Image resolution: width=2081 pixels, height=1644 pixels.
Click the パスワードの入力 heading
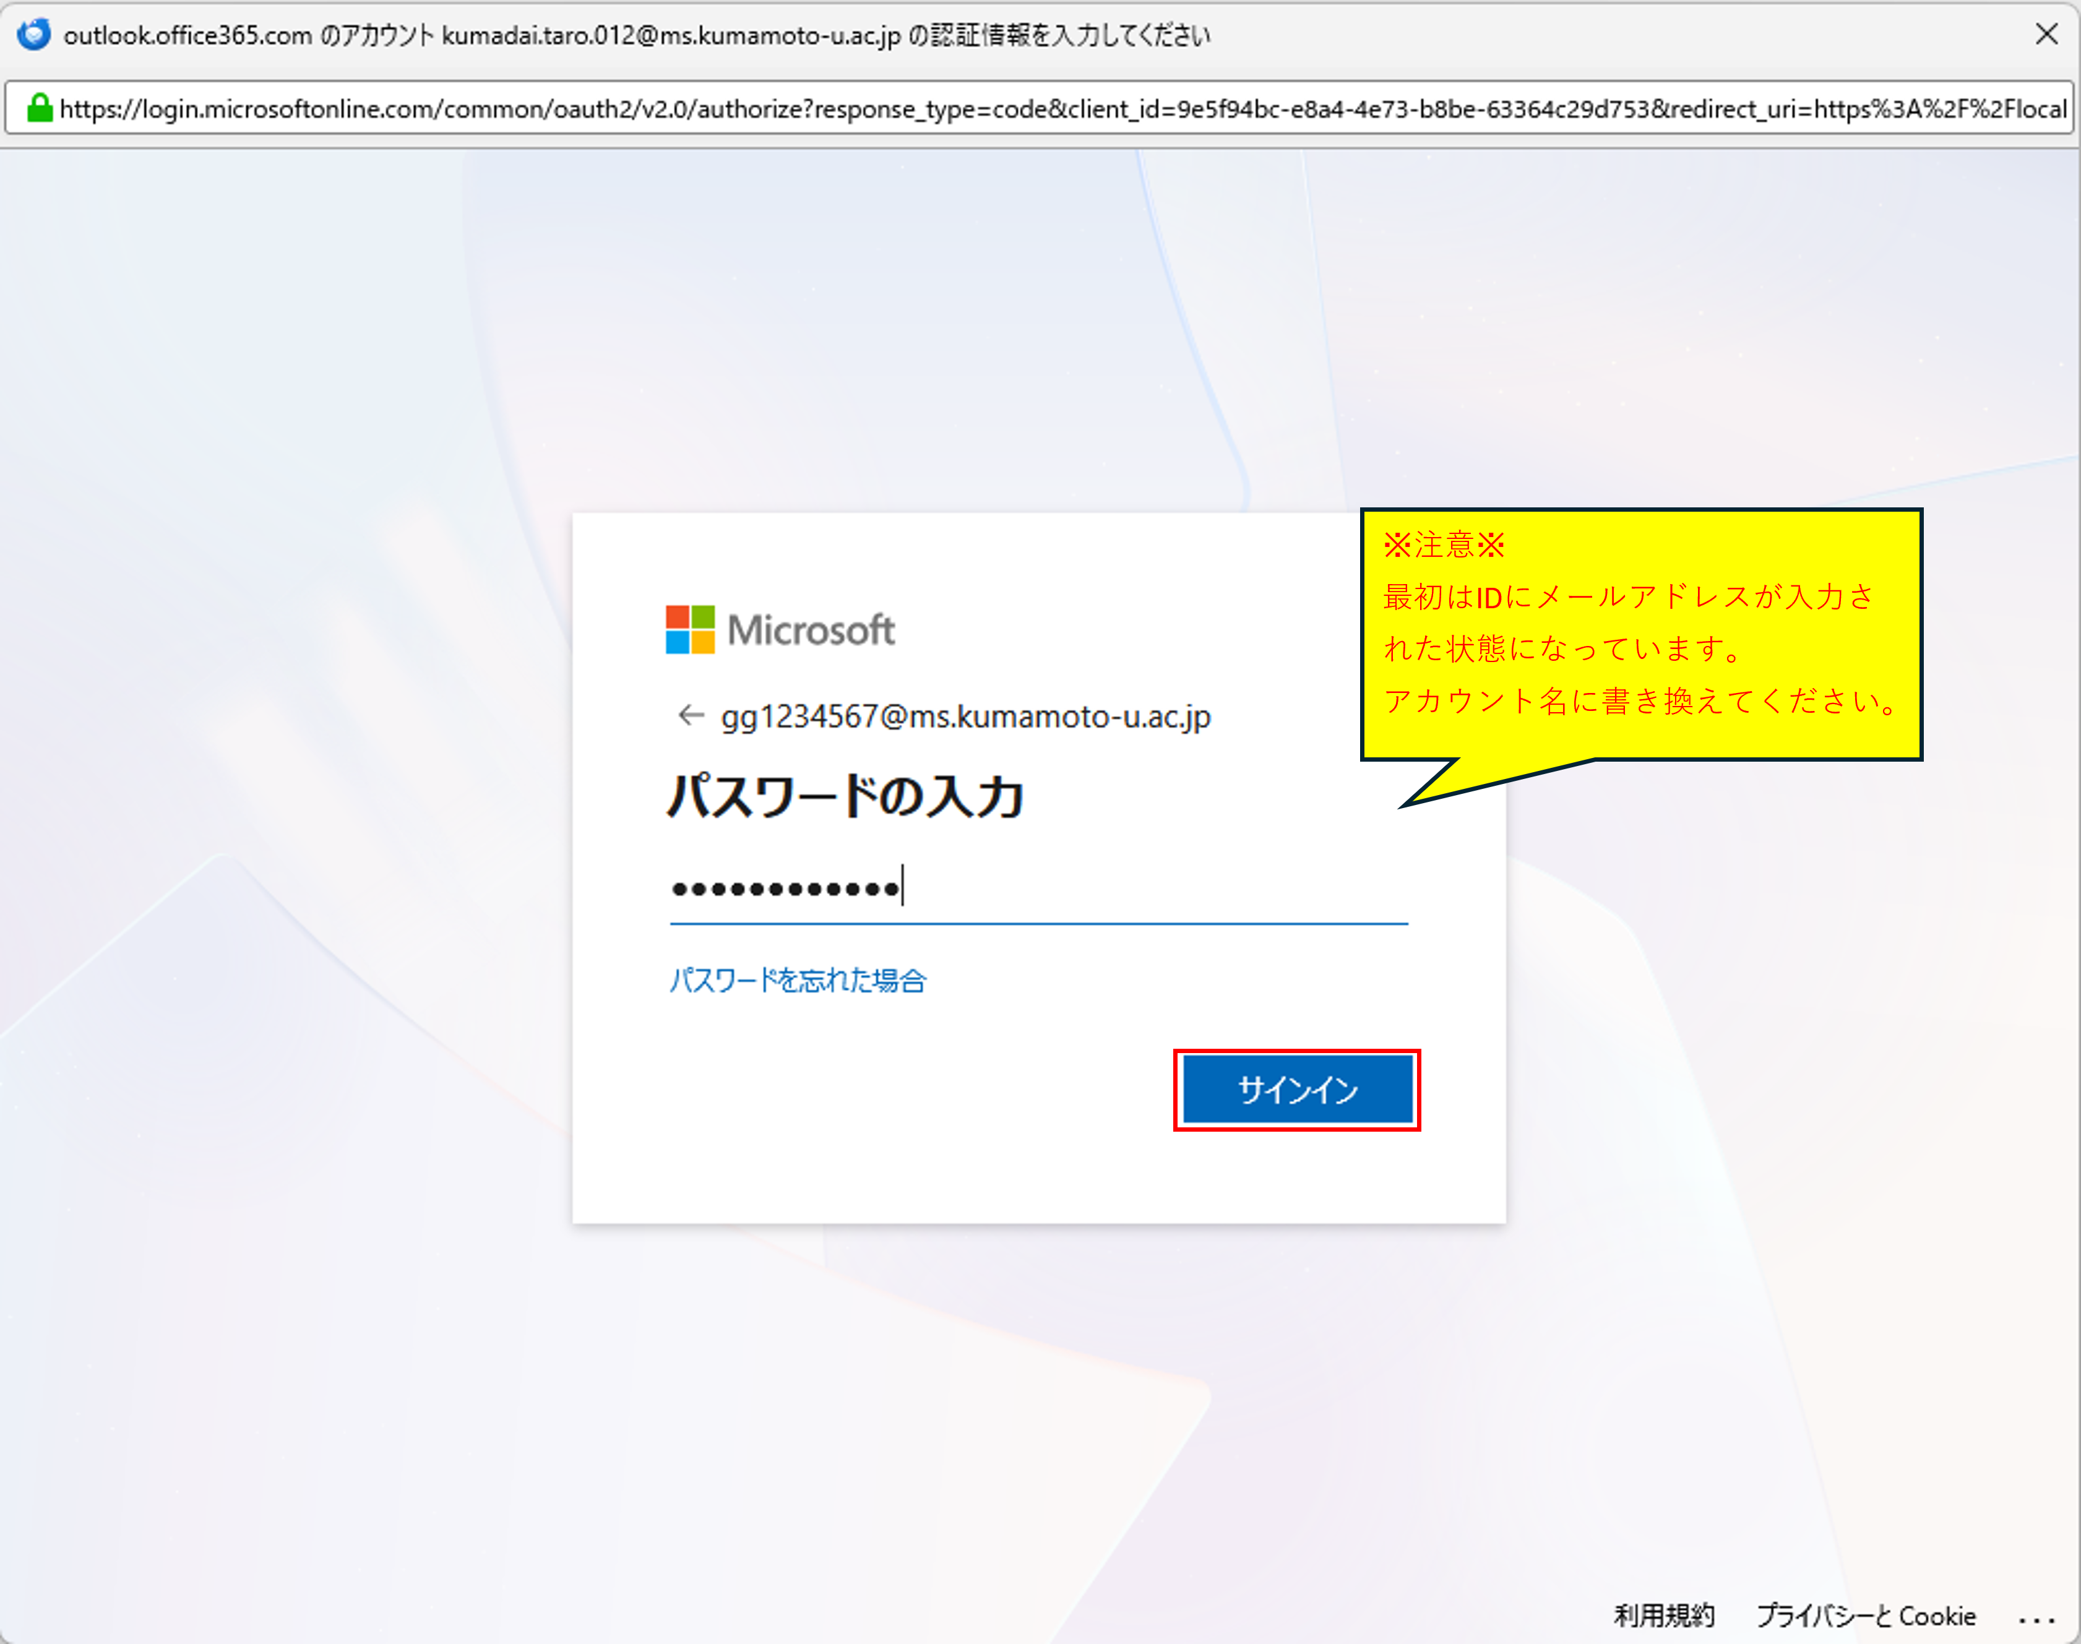845,796
